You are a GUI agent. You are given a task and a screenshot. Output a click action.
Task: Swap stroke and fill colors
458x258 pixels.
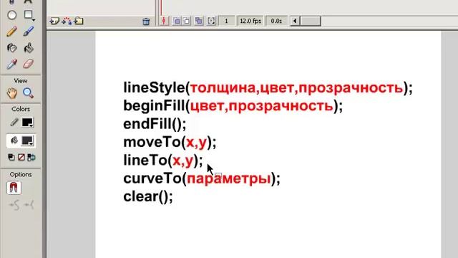click(31, 158)
